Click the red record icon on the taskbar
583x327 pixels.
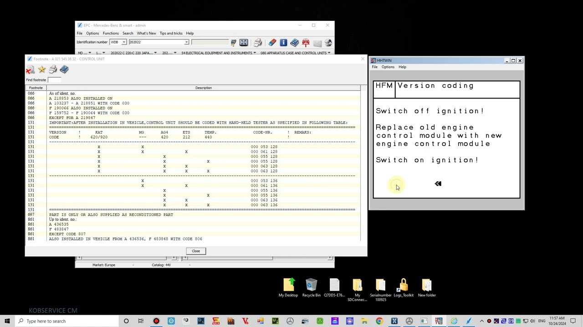click(156, 321)
